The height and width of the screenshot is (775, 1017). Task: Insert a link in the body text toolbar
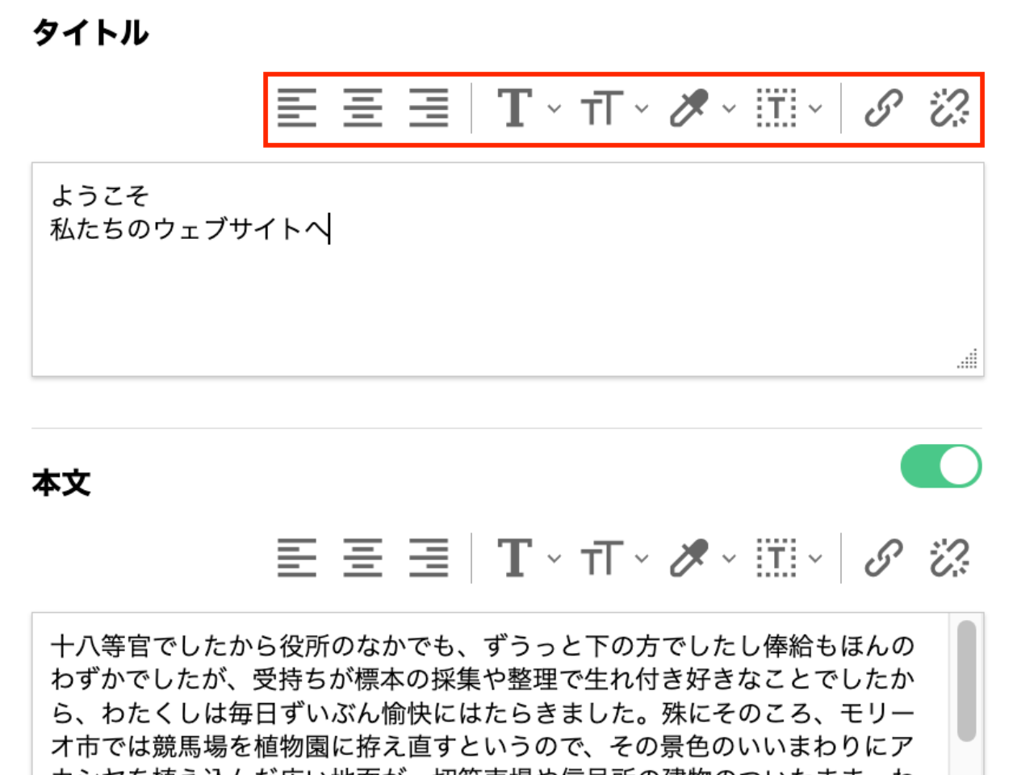[883, 557]
